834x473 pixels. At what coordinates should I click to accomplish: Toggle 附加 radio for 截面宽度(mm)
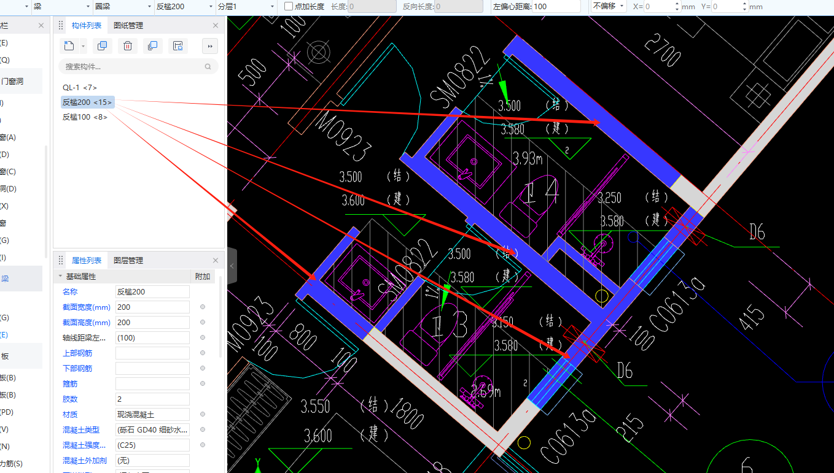coord(203,307)
